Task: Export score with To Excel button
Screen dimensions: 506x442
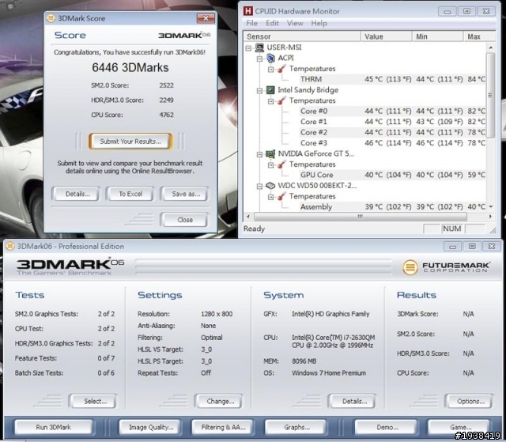Action: pos(130,194)
